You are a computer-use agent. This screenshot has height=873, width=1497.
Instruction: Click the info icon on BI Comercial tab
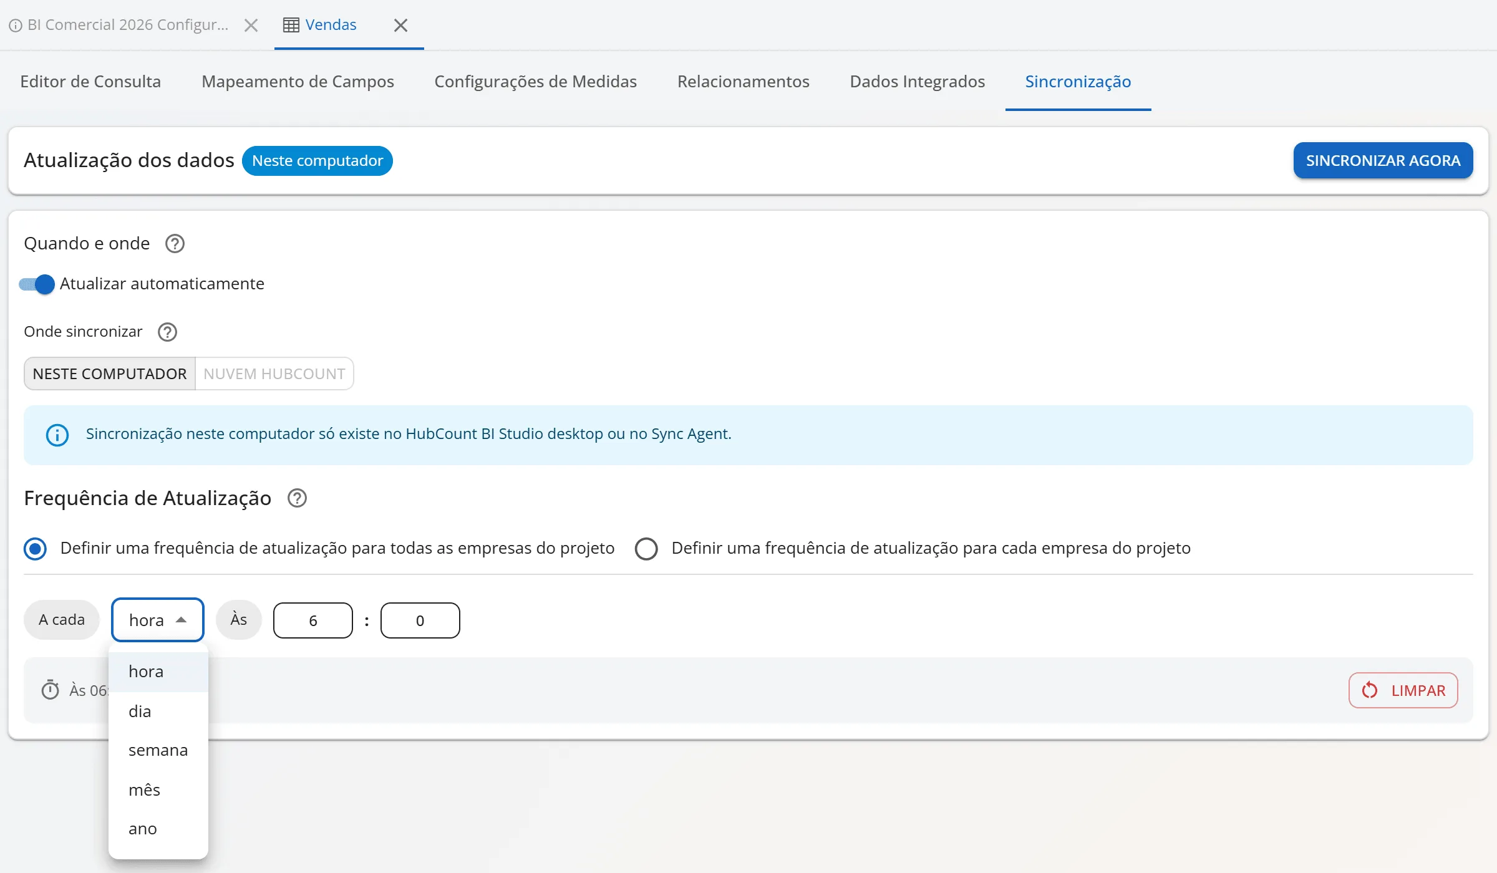16,26
